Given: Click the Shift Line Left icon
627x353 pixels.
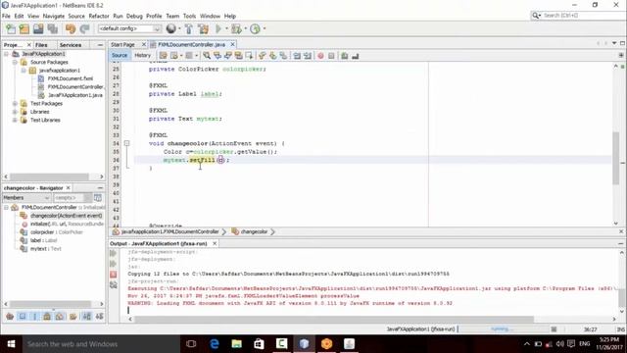Looking at the screenshot, I should point(297,56).
